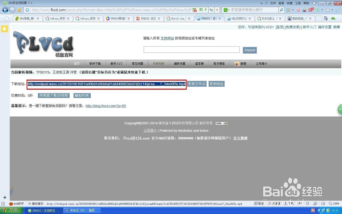Click the address bar URL field
Screen dimensions: 342x214
pos(111,10)
